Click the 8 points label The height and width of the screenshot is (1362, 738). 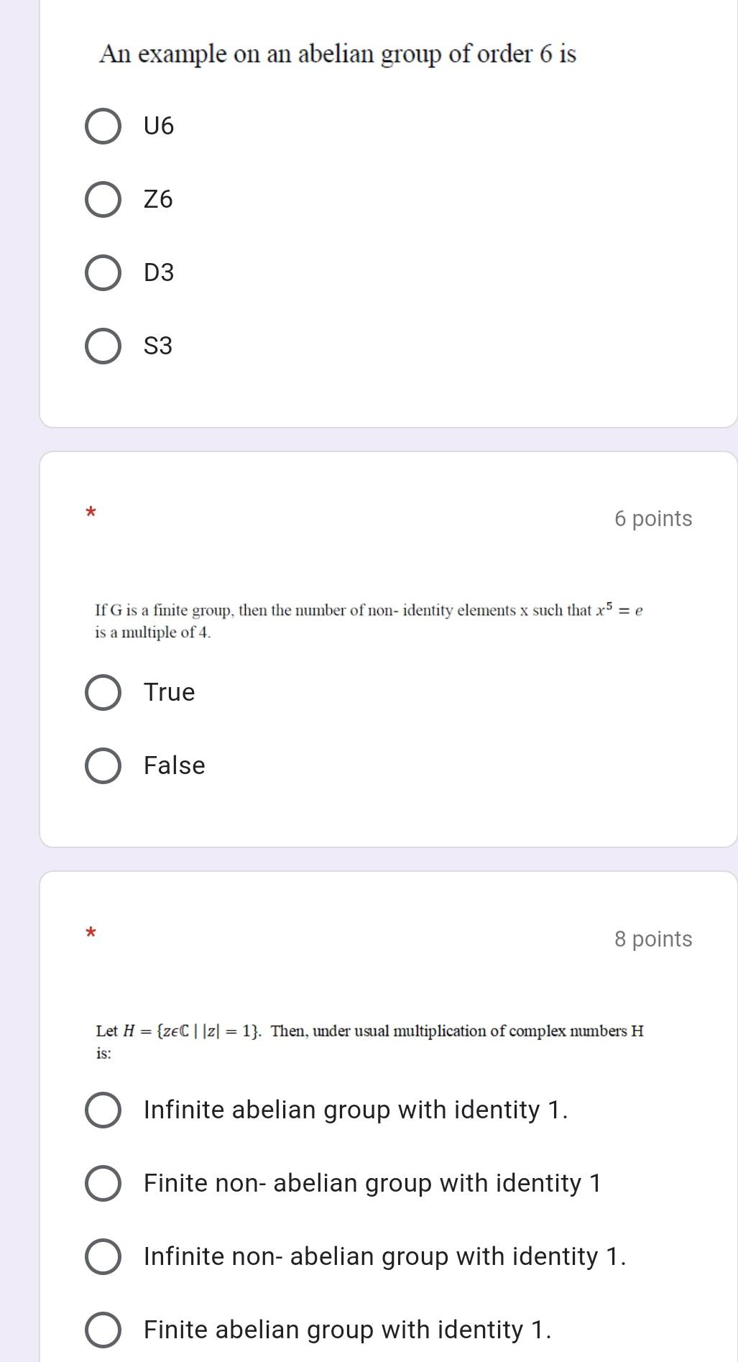tap(652, 939)
